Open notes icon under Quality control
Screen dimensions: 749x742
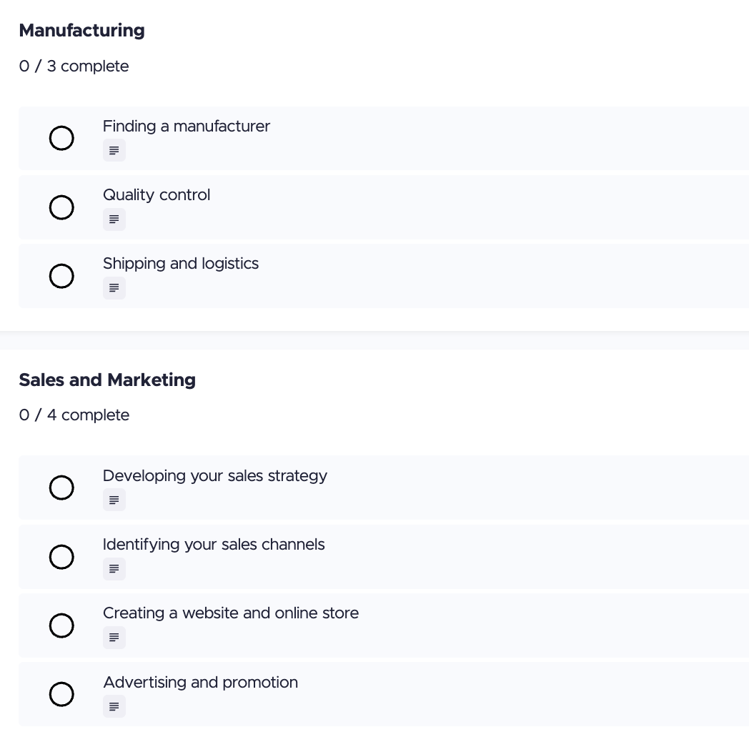pos(114,219)
